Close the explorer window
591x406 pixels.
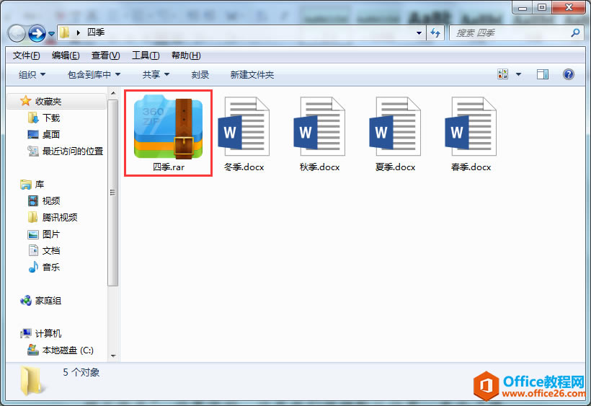click(569, 7)
